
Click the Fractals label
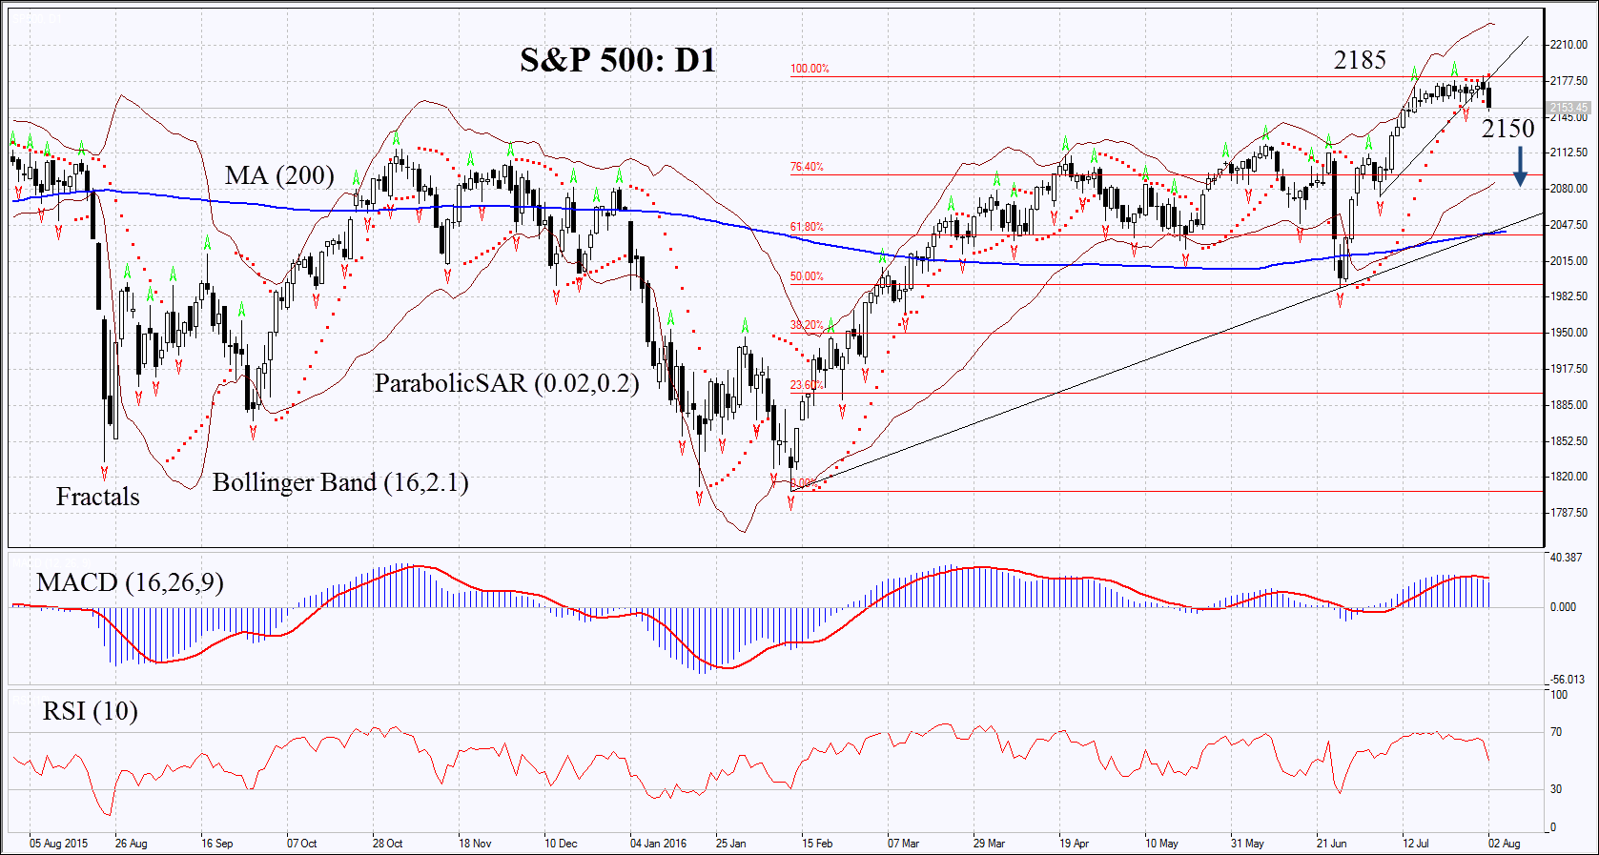(x=98, y=497)
